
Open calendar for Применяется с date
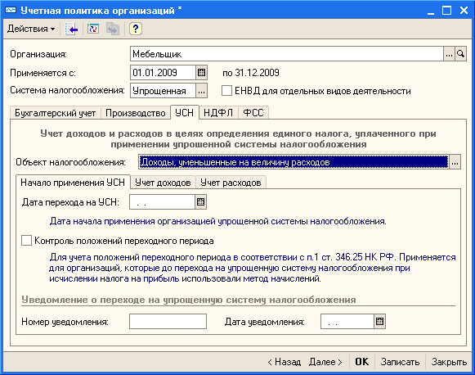coord(201,73)
